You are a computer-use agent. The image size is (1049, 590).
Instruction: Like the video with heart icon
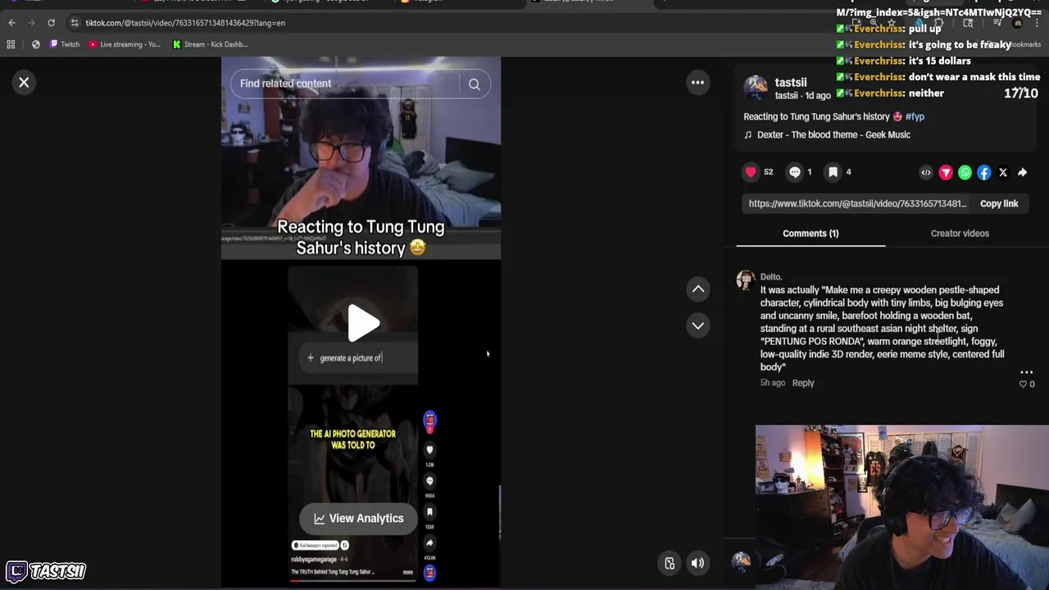click(751, 172)
